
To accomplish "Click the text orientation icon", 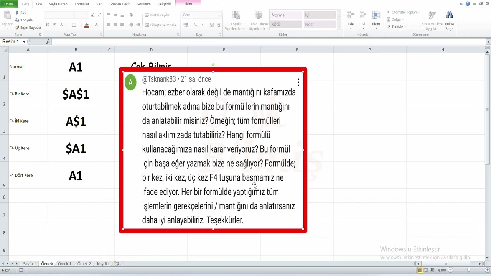I will pyautogui.click(x=132, y=15).
